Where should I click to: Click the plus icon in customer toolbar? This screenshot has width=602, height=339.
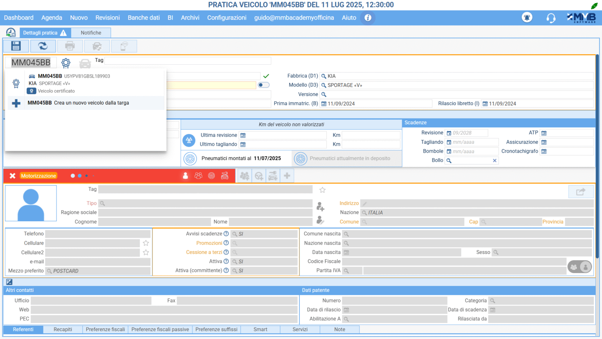[x=287, y=176]
